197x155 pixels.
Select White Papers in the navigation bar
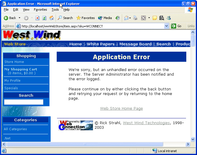pyautogui.click(x=101, y=44)
